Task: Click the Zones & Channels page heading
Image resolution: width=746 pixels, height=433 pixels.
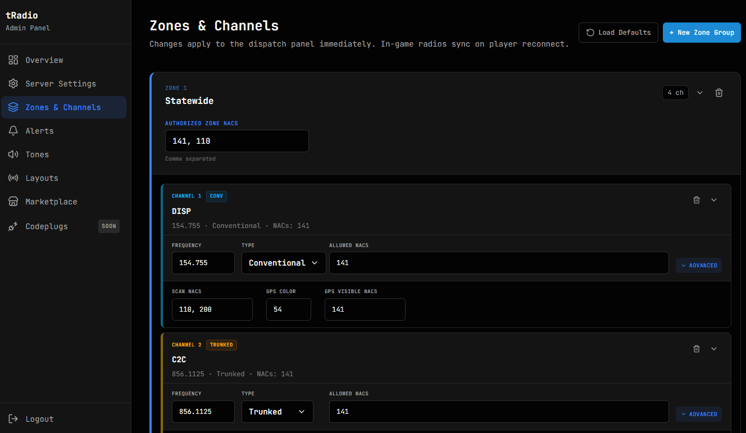Action: 214,26
